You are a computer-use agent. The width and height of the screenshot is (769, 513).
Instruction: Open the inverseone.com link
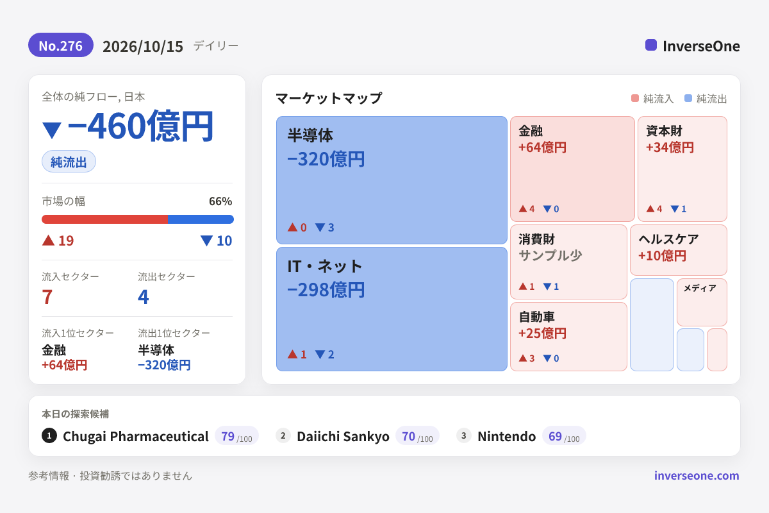[697, 476]
